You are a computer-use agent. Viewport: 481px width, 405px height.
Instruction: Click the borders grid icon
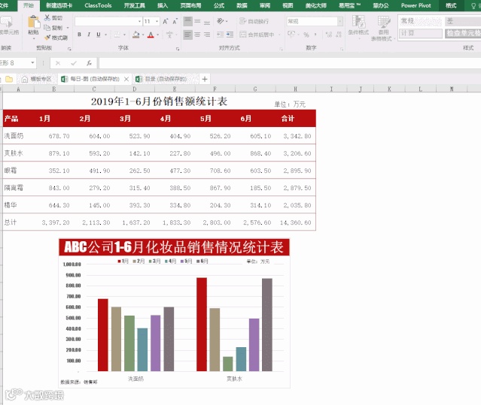tap(117, 35)
